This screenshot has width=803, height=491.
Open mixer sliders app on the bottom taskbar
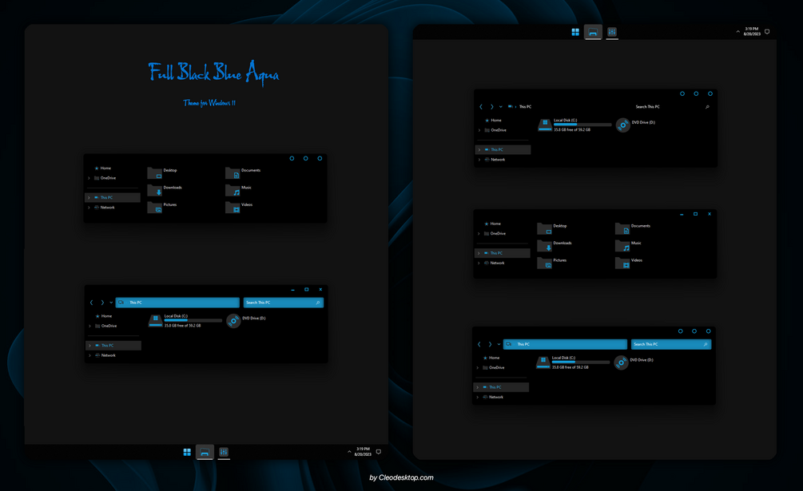coord(224,452)
